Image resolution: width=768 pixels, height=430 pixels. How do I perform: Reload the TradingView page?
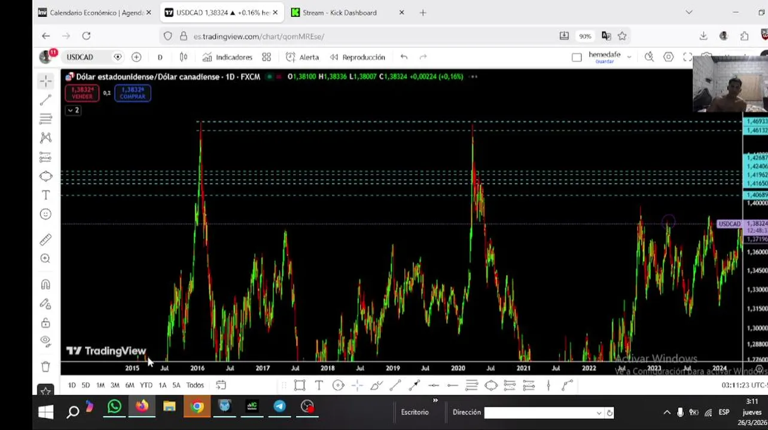pyautogui.click(x=86, y=36)
